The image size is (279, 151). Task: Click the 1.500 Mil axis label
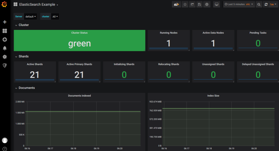coord(20,113)
